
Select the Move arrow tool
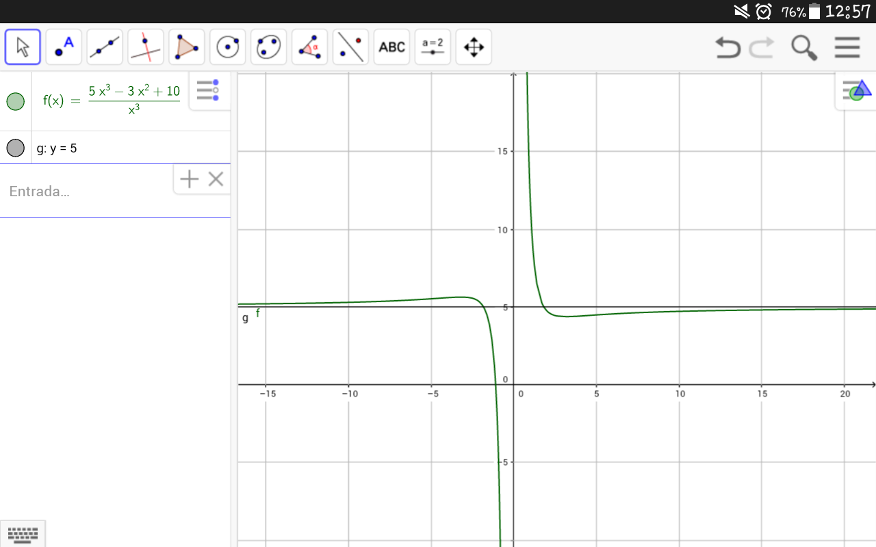pos(23,47)
